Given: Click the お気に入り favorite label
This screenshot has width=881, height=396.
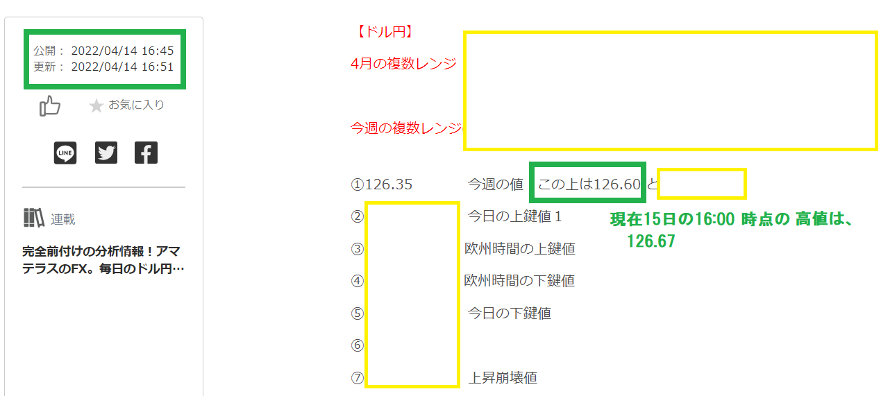Looking at the screenshot, I should coord(137,105).
